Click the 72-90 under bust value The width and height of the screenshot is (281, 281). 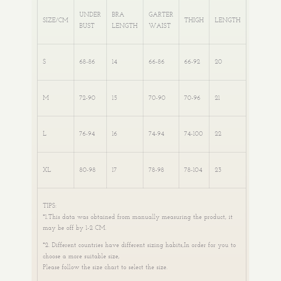pyautogui.click(x=87, y=98)
